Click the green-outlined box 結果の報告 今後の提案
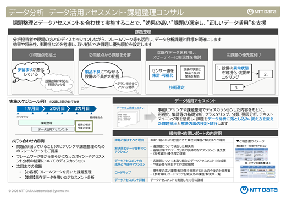 pos(84,126)
